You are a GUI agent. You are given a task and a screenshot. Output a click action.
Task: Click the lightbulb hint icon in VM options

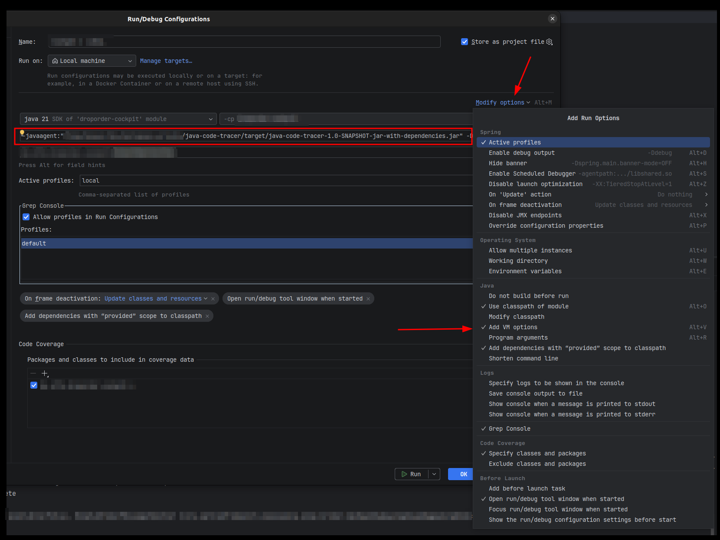[x=22, y=133]
